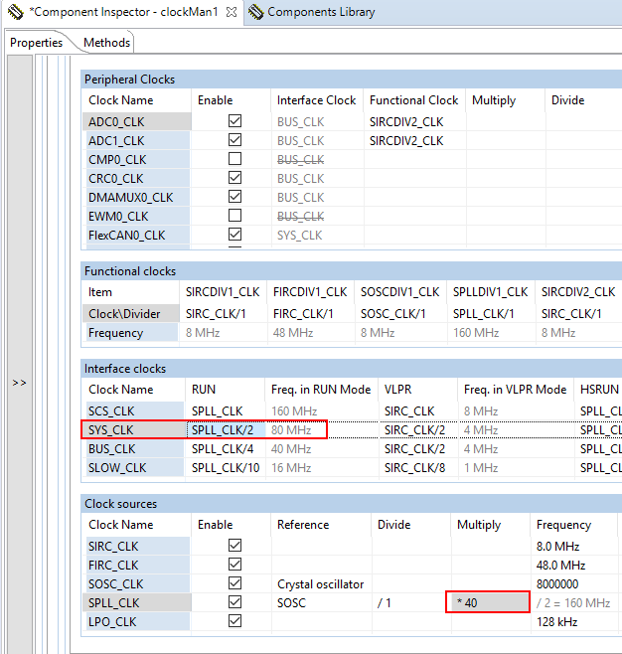Click the SPLL_CLK multiply * 40 field

pyautogui.click(x=488, y=602)
